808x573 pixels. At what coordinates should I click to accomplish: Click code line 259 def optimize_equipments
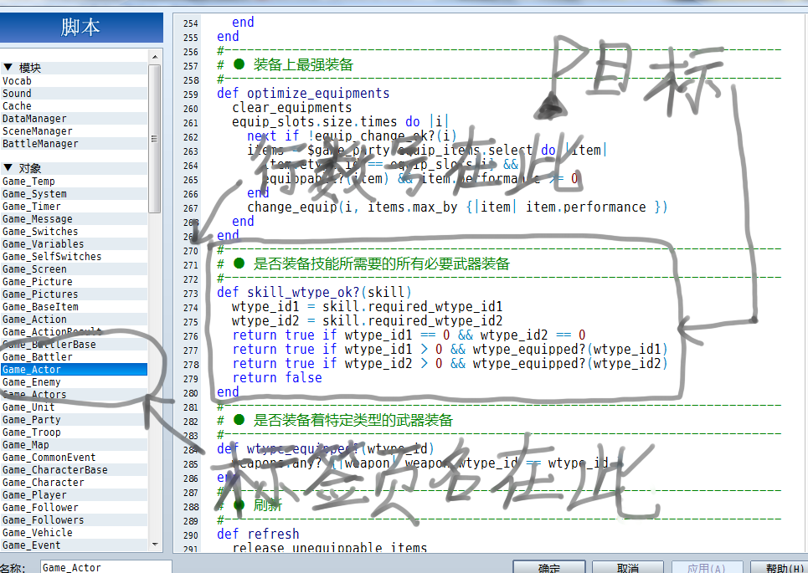(303, 93)
